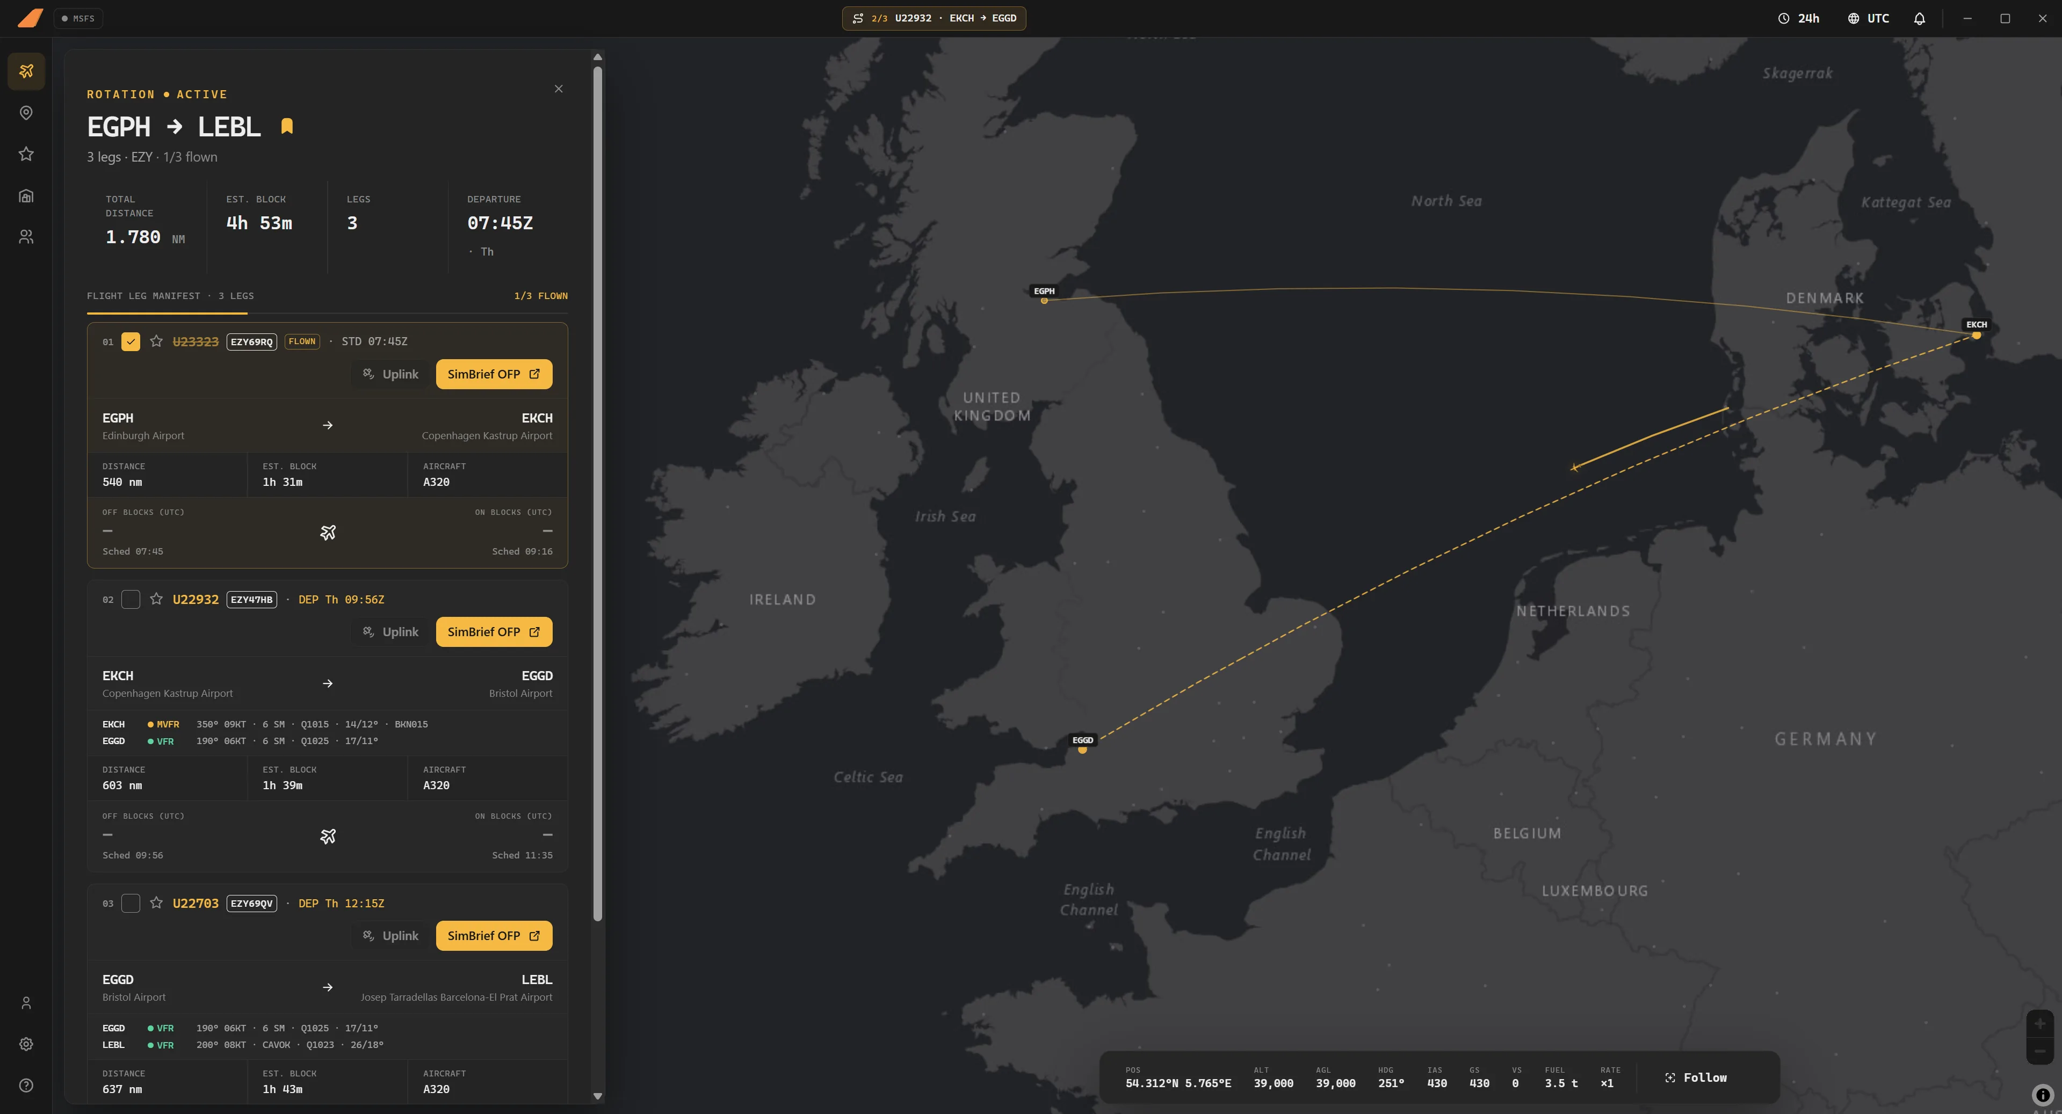Click the RATE x1 value
The width and height of the screenshot is (2062, 1114).
1607,1083
